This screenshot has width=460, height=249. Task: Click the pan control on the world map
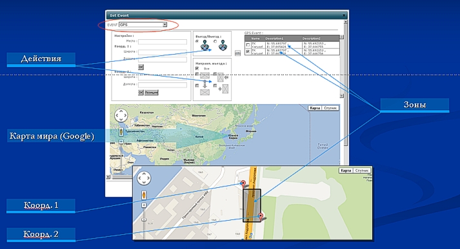click(x=121, y=116)
